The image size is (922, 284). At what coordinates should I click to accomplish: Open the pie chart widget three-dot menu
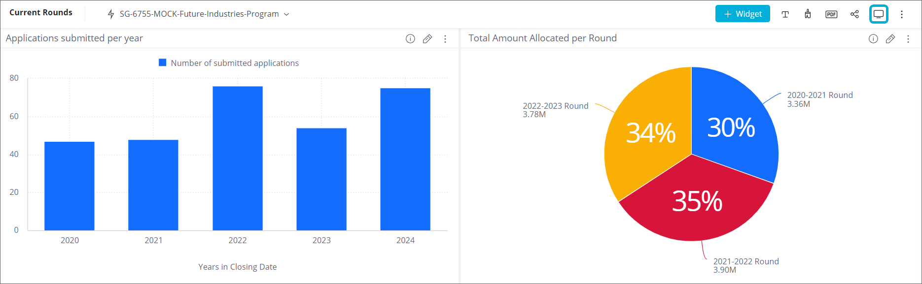click(x=908, y=39)
